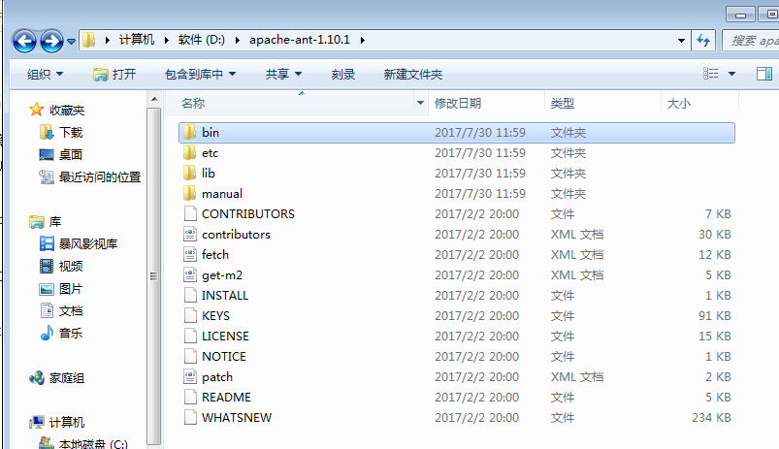The image size is (779, 449).
Task: Open the address bar history dropdown
Action: click(682, 40)
